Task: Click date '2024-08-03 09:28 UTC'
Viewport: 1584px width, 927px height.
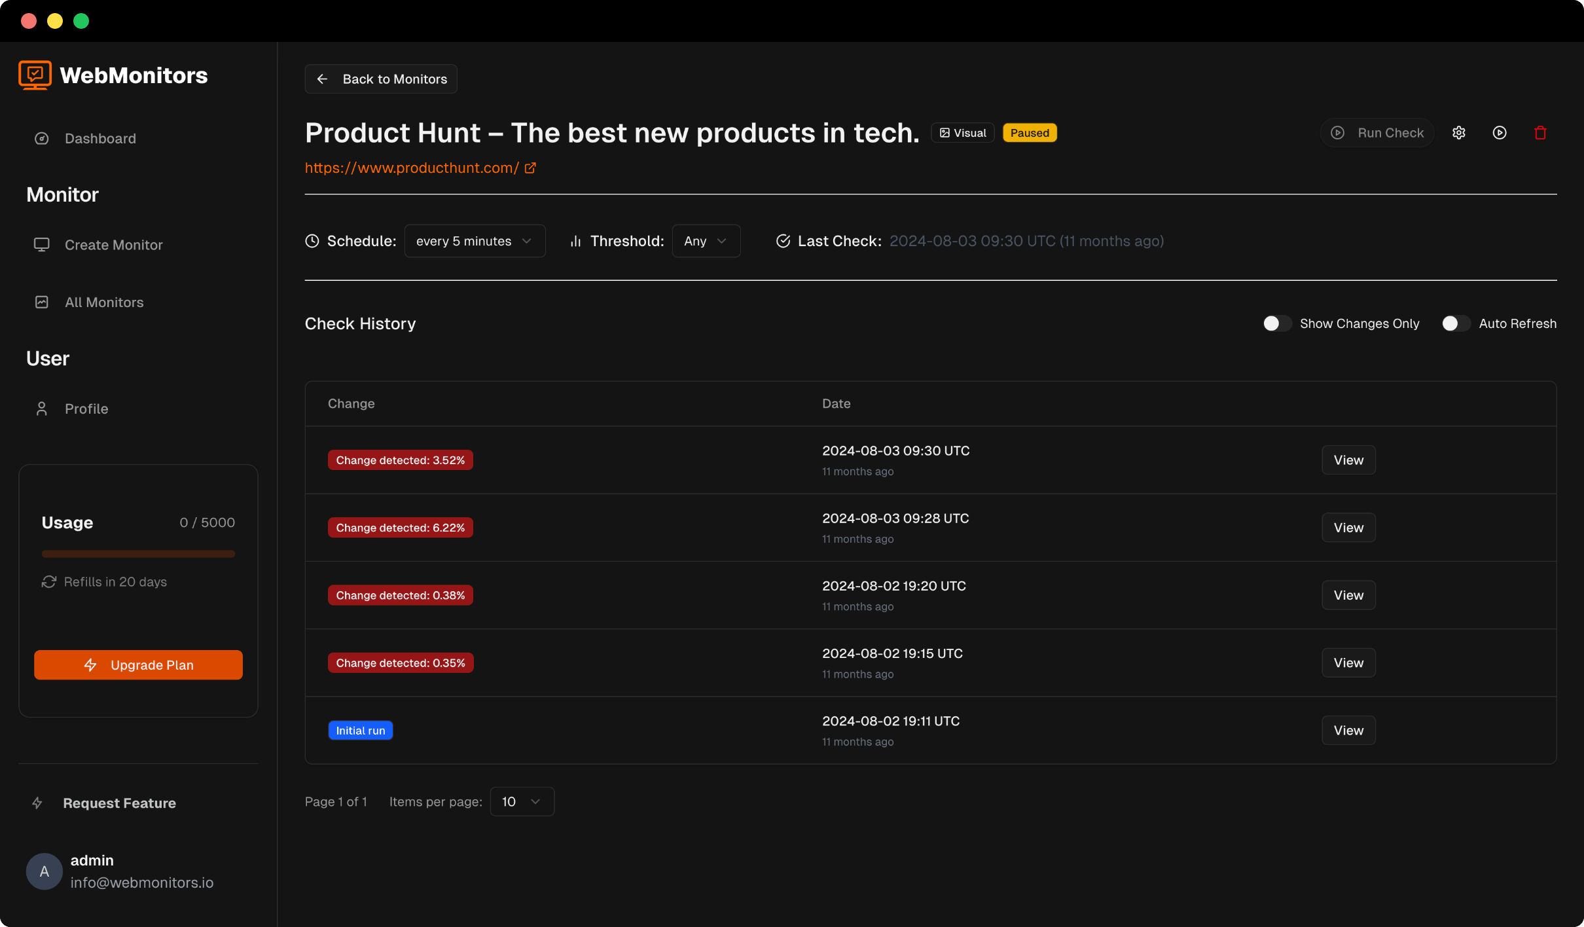Action: point(895,518)
